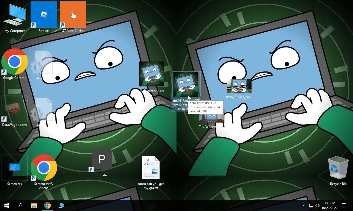Click the Recycle Bin label text
The width and height of the screenshot is (353, 211).
click(x=338, y=184)
